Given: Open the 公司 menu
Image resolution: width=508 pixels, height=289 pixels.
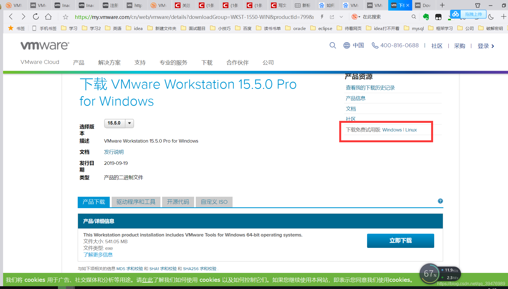Looking at the screenshot, I should [268, 63].
